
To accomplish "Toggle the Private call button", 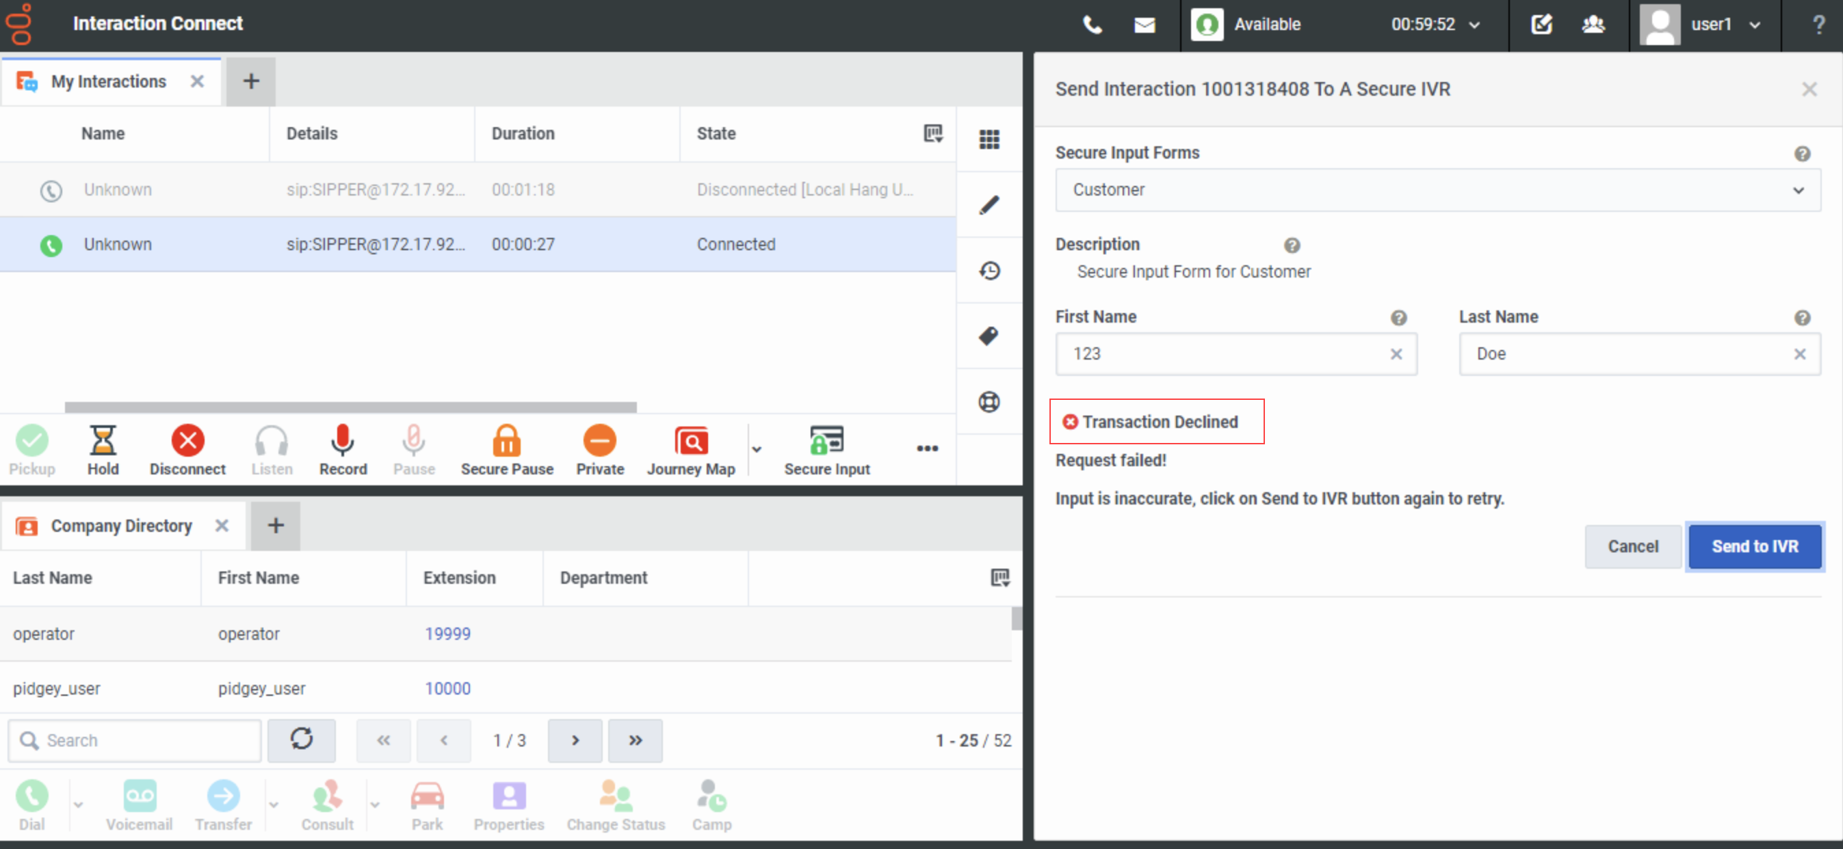I will [x=599, y=441].
